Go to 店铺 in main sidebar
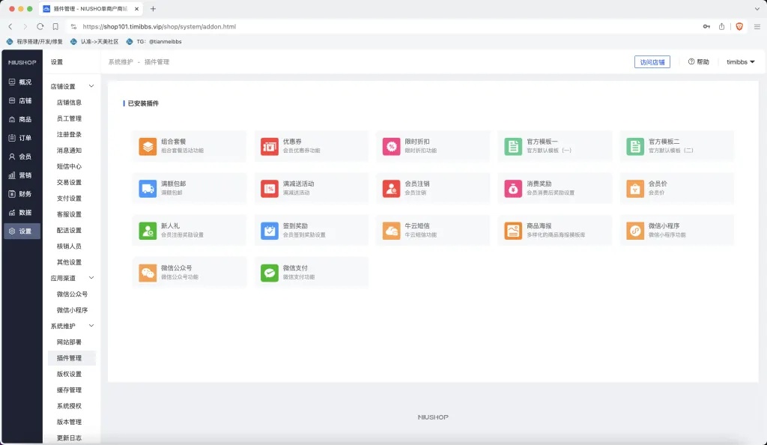The width and height of the screenshot is (767, 445). coord(20,100)
